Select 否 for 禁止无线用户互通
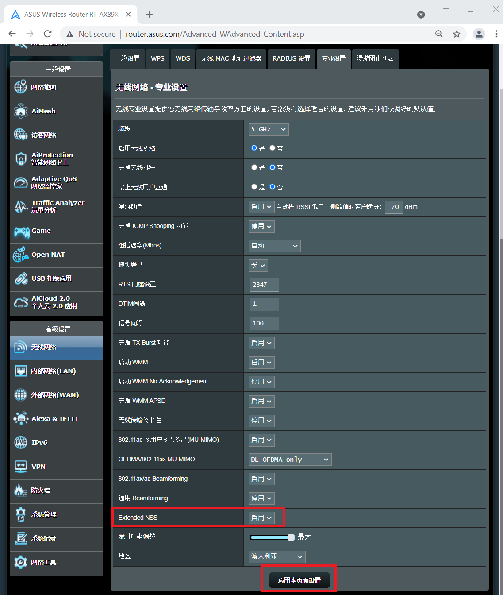The image size is (503, 595). (x=272, y=187)
